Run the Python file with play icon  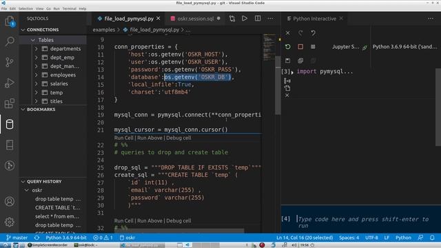[x=245, y=19]
